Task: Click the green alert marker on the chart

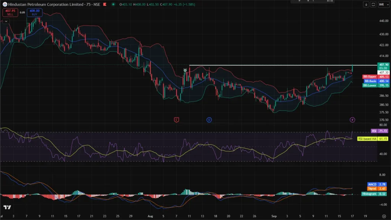Action: click(185, 70)
